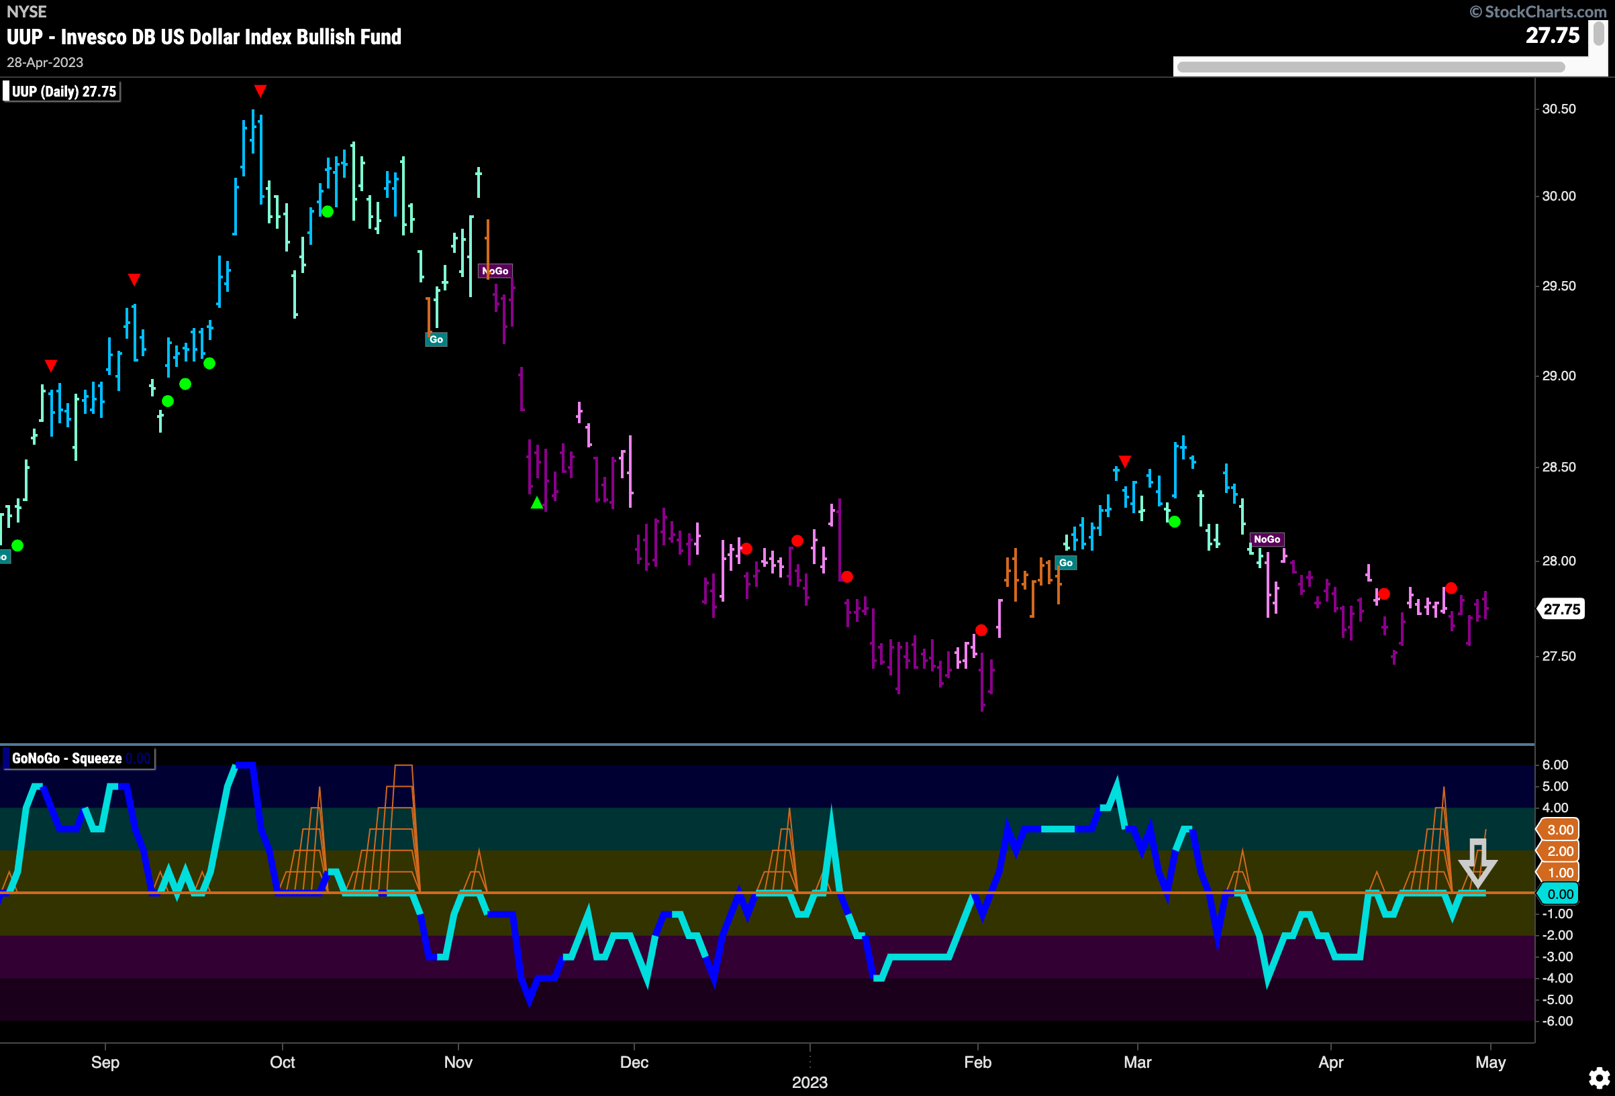Click the green dot marker in early October
This screenshot has width=1615, height=1096.
point(328,212)
